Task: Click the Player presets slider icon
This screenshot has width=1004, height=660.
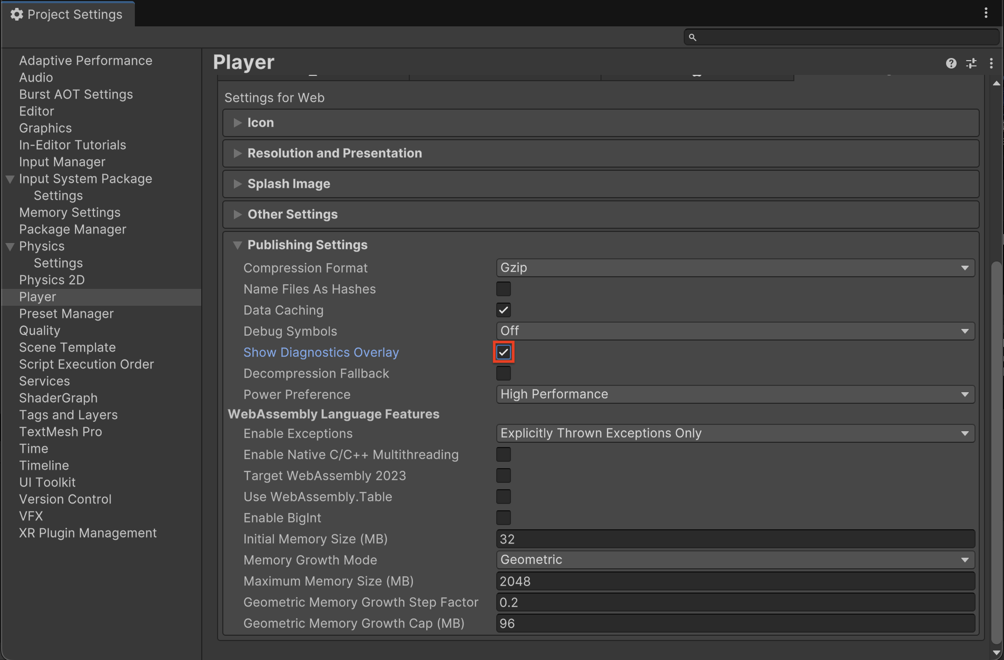Action: [971, 63]
